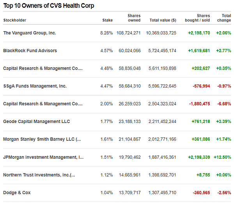
Task: Click shares bought value +2,198,170
Action: tap(199, 33)
